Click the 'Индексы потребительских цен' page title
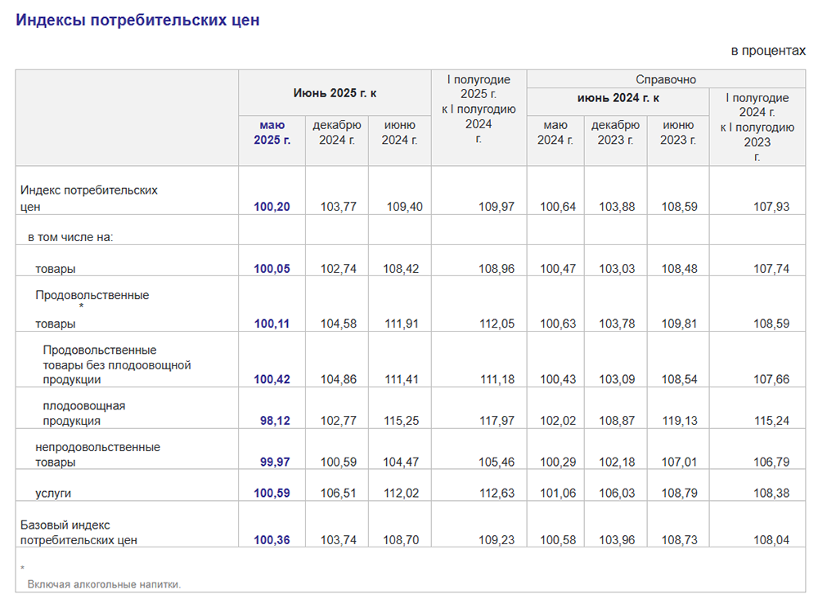818x603 pixels. point(137,20)
